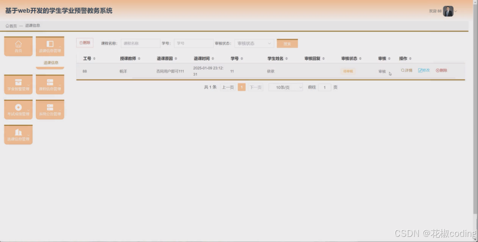Sort by the 工号 column arrows
The image size is (478, 242).
point(94,58)
